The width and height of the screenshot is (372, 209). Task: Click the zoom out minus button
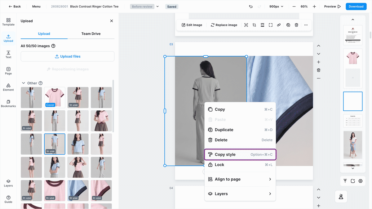(x=294, y=6)
